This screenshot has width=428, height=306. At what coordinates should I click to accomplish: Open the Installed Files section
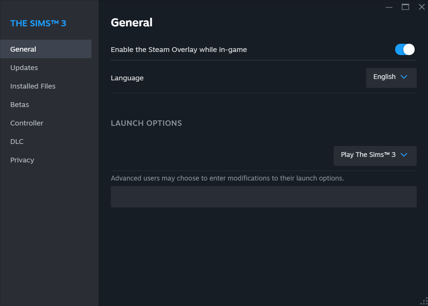pos(33,86)
